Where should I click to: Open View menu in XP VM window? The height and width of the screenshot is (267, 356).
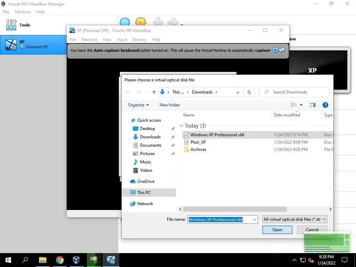pyautogui.click(x=107, y=40)
